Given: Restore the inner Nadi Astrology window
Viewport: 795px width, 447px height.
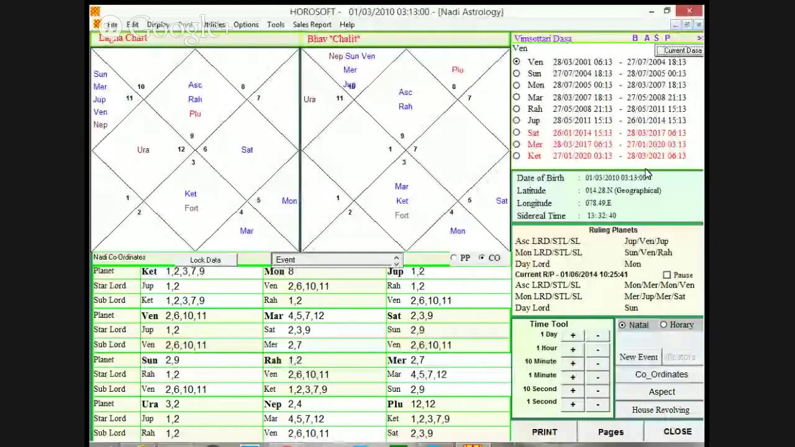Looking at the screenshot, I should (x=687, y=25).
